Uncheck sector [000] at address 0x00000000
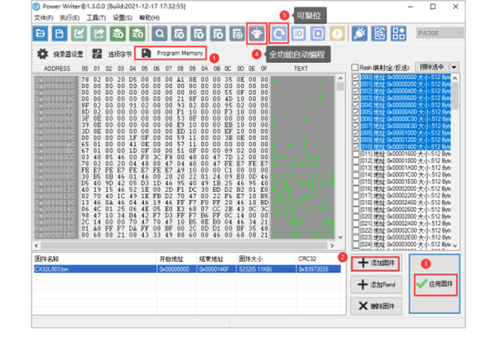This screenshot has height=339, width=497. 356,78
